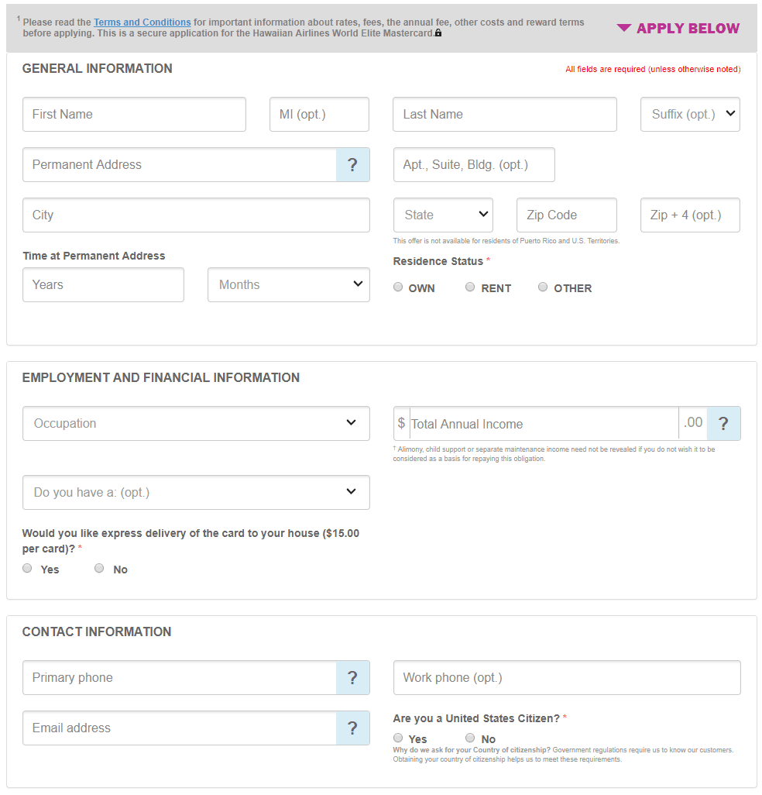The height and width of the screenshot is (795, 762).
Task: Open the Suffix dropdown
Action: [x=690, y=114]
